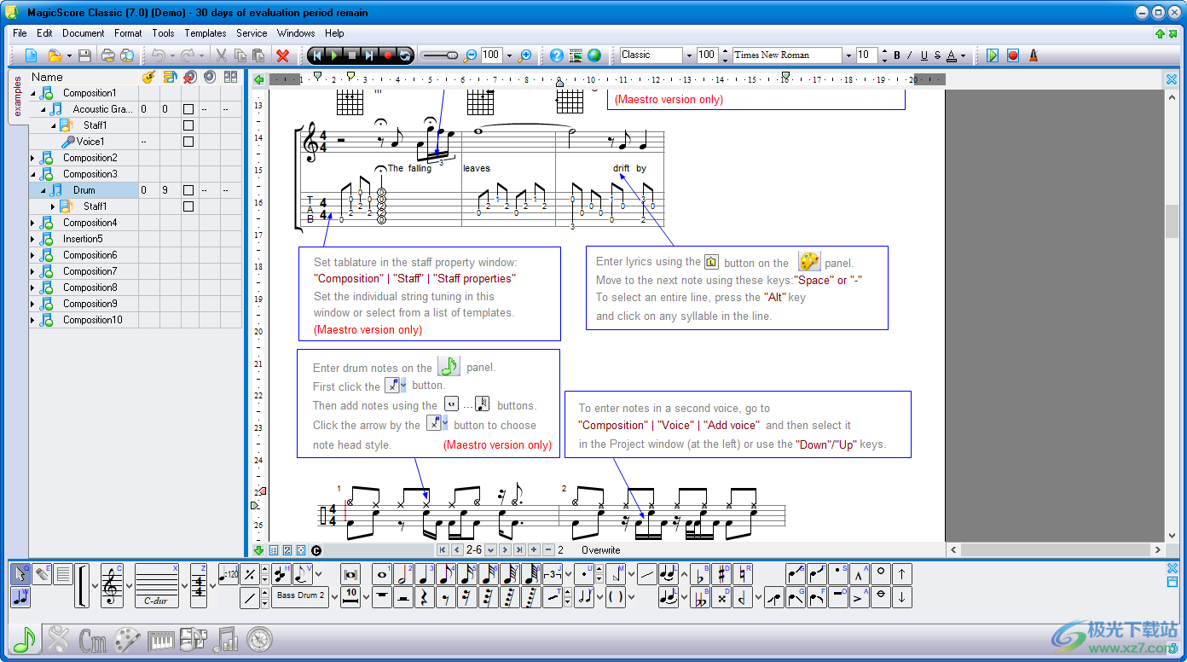The height and width of the screenshot is (662, 1187).
Task: Select the examples side tab
Action: [x=17, y=96]
